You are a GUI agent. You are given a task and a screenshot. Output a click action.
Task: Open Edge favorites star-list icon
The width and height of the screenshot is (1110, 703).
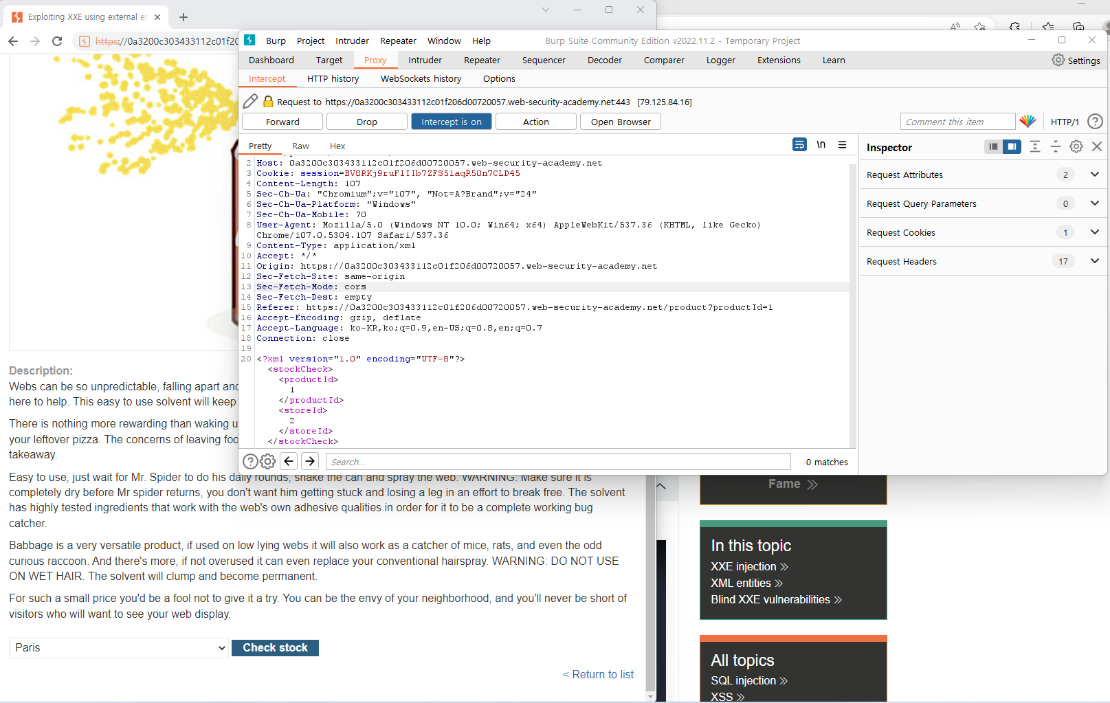(x=1048, y=27)
